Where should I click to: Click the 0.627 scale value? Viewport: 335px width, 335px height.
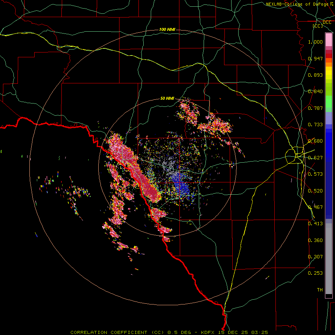point(315,158)
